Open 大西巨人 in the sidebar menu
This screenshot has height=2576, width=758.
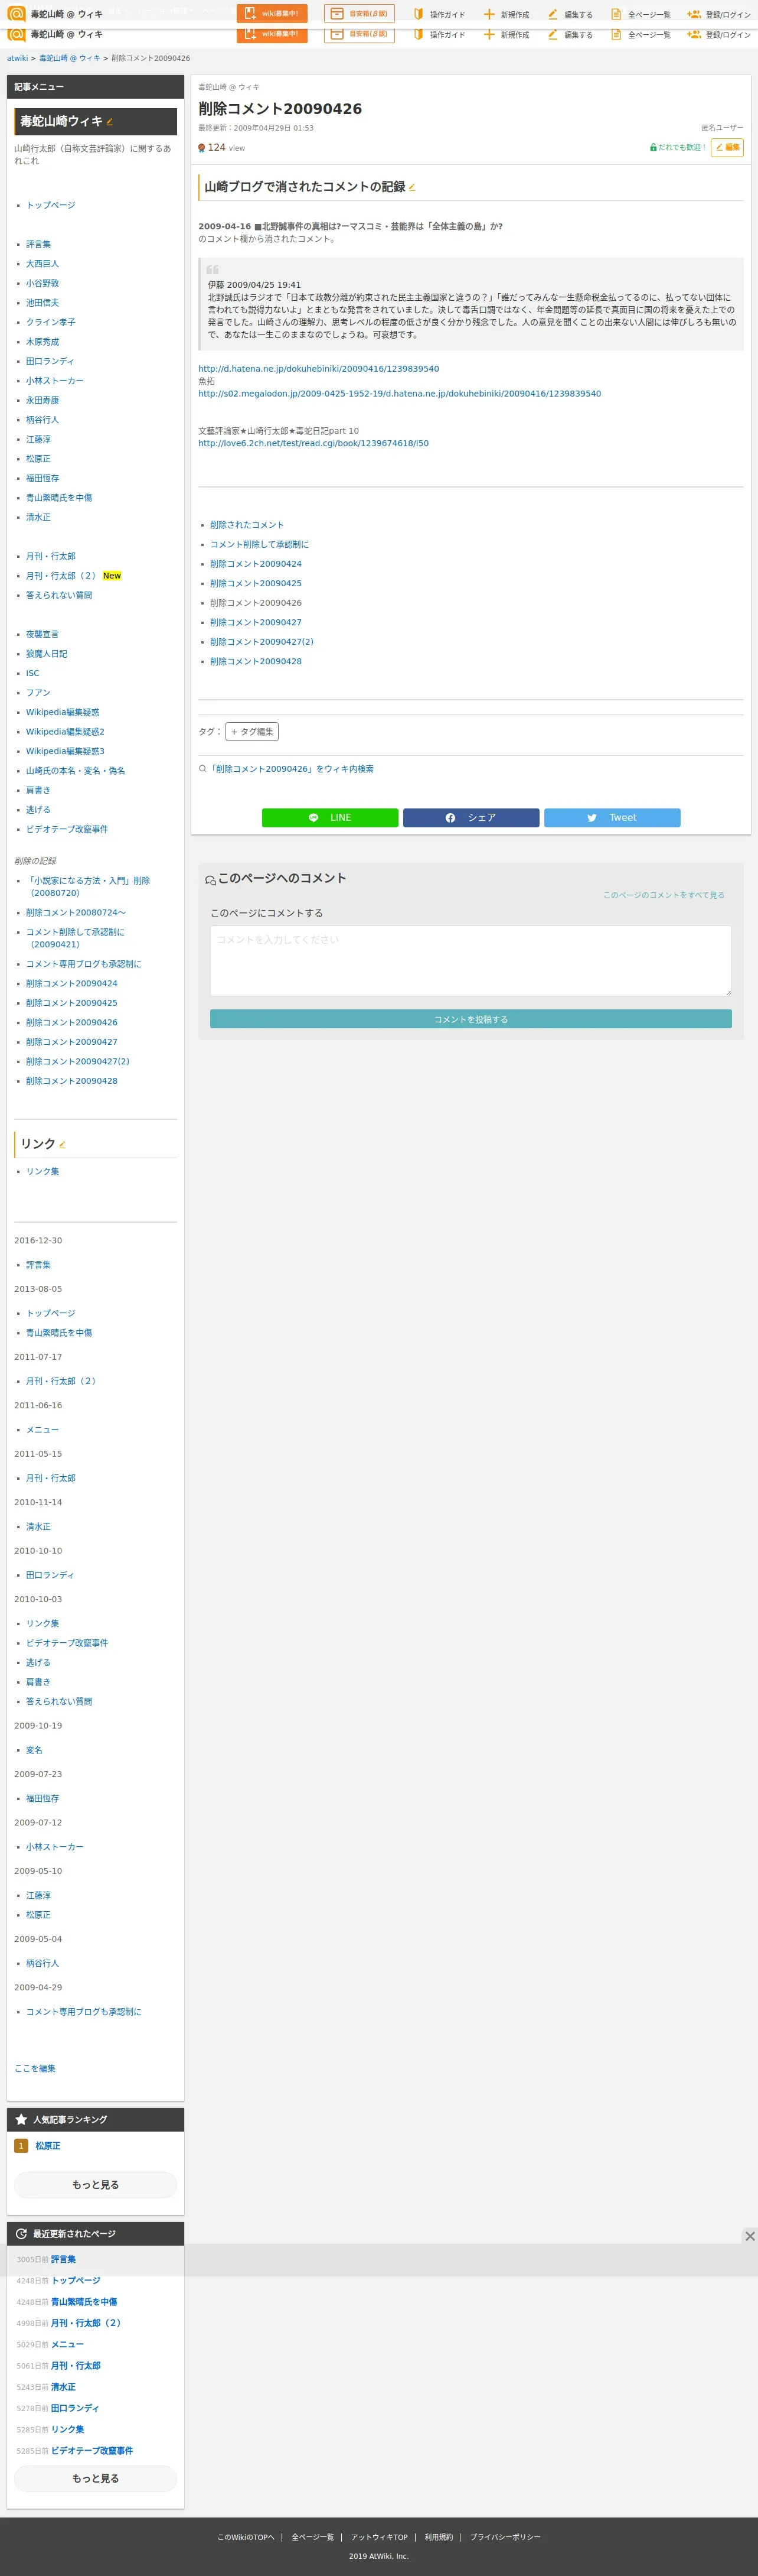pos(42,264)
